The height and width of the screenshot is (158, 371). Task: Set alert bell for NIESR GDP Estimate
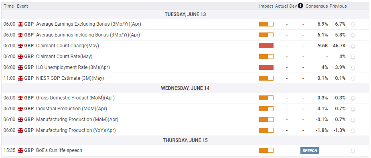353,78
